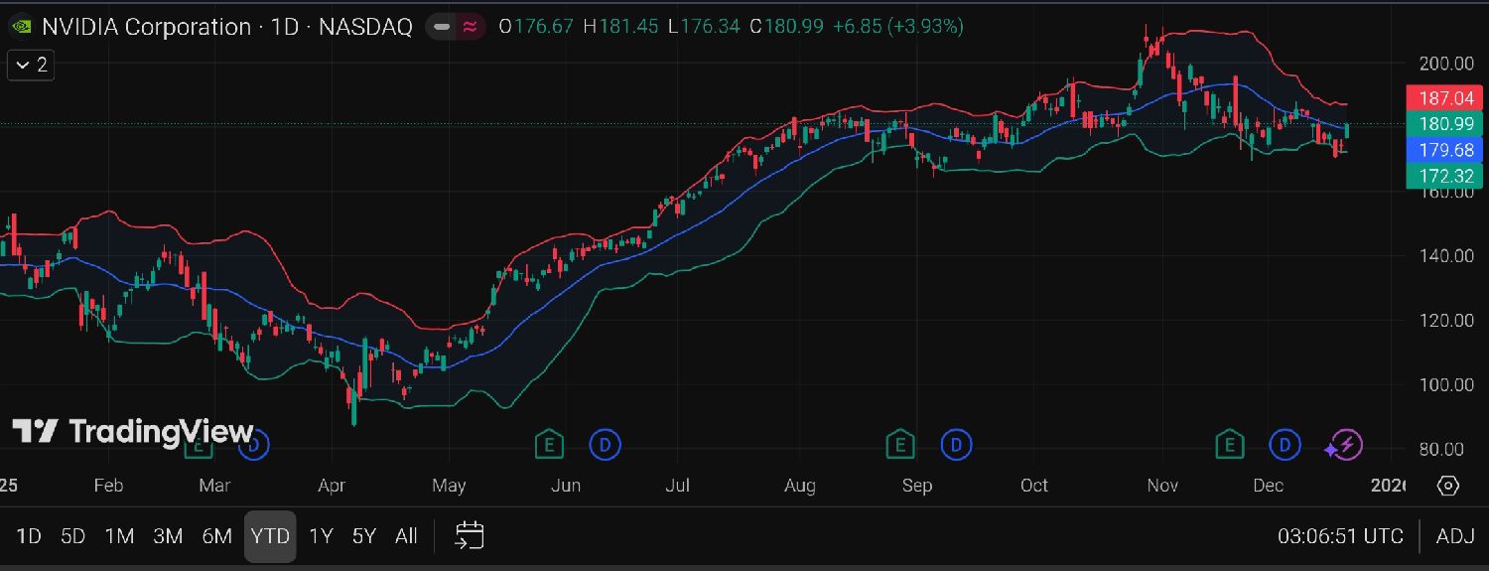Toggle the dash icon next to NASDAQ
The image size is (1489, 571).
[x=443, y=27]
